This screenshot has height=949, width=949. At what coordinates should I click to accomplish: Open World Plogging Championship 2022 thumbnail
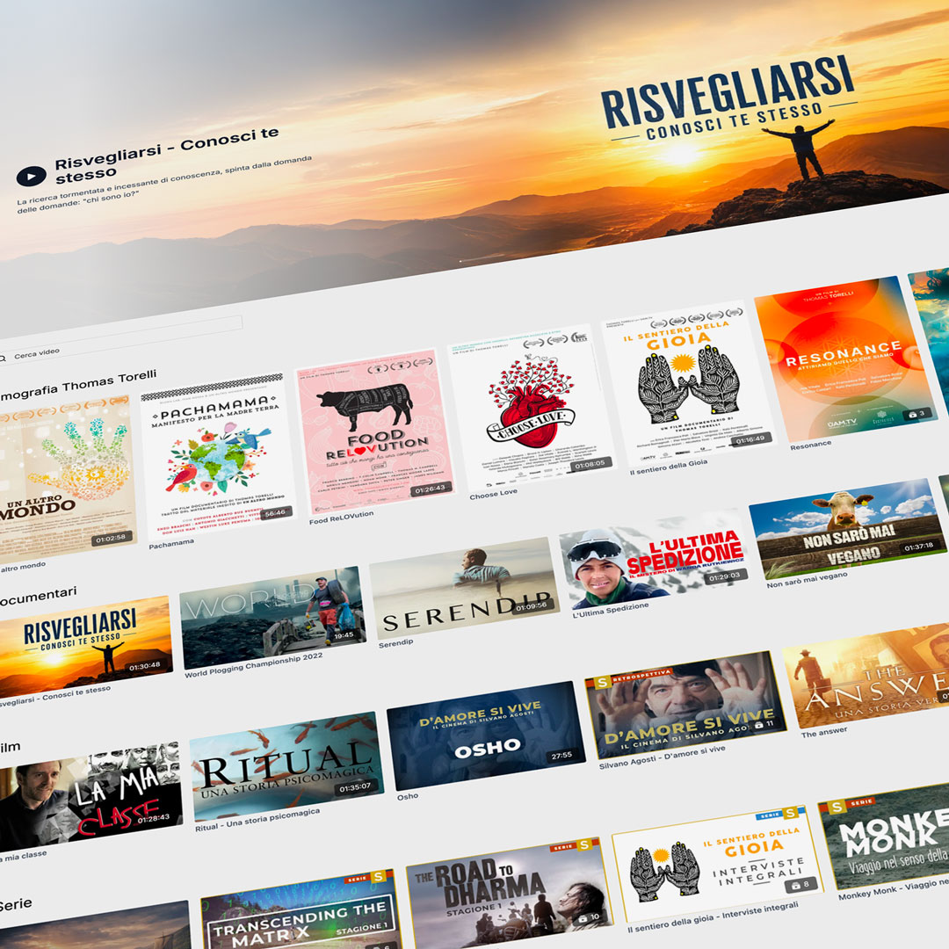pos(273,618)
